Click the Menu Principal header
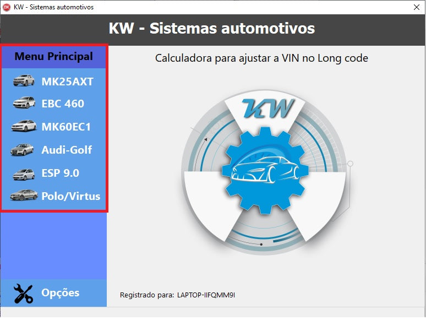 coord(53,57)
